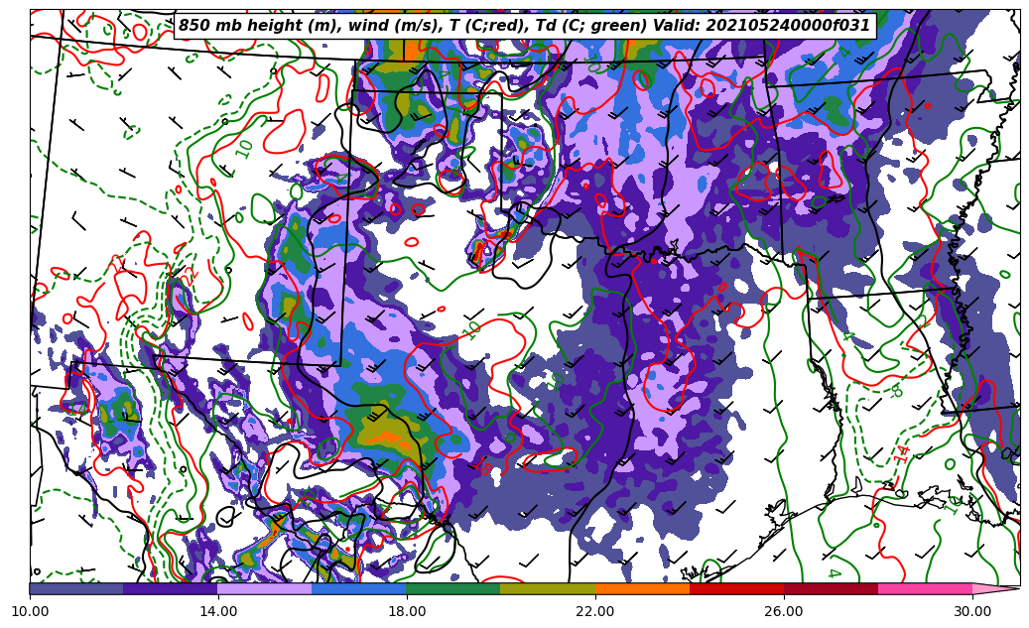This screenshot has height=628, width=1029.
Task: Click the light pink colorbar overflow arrow
Action: [x=995, y=588]
